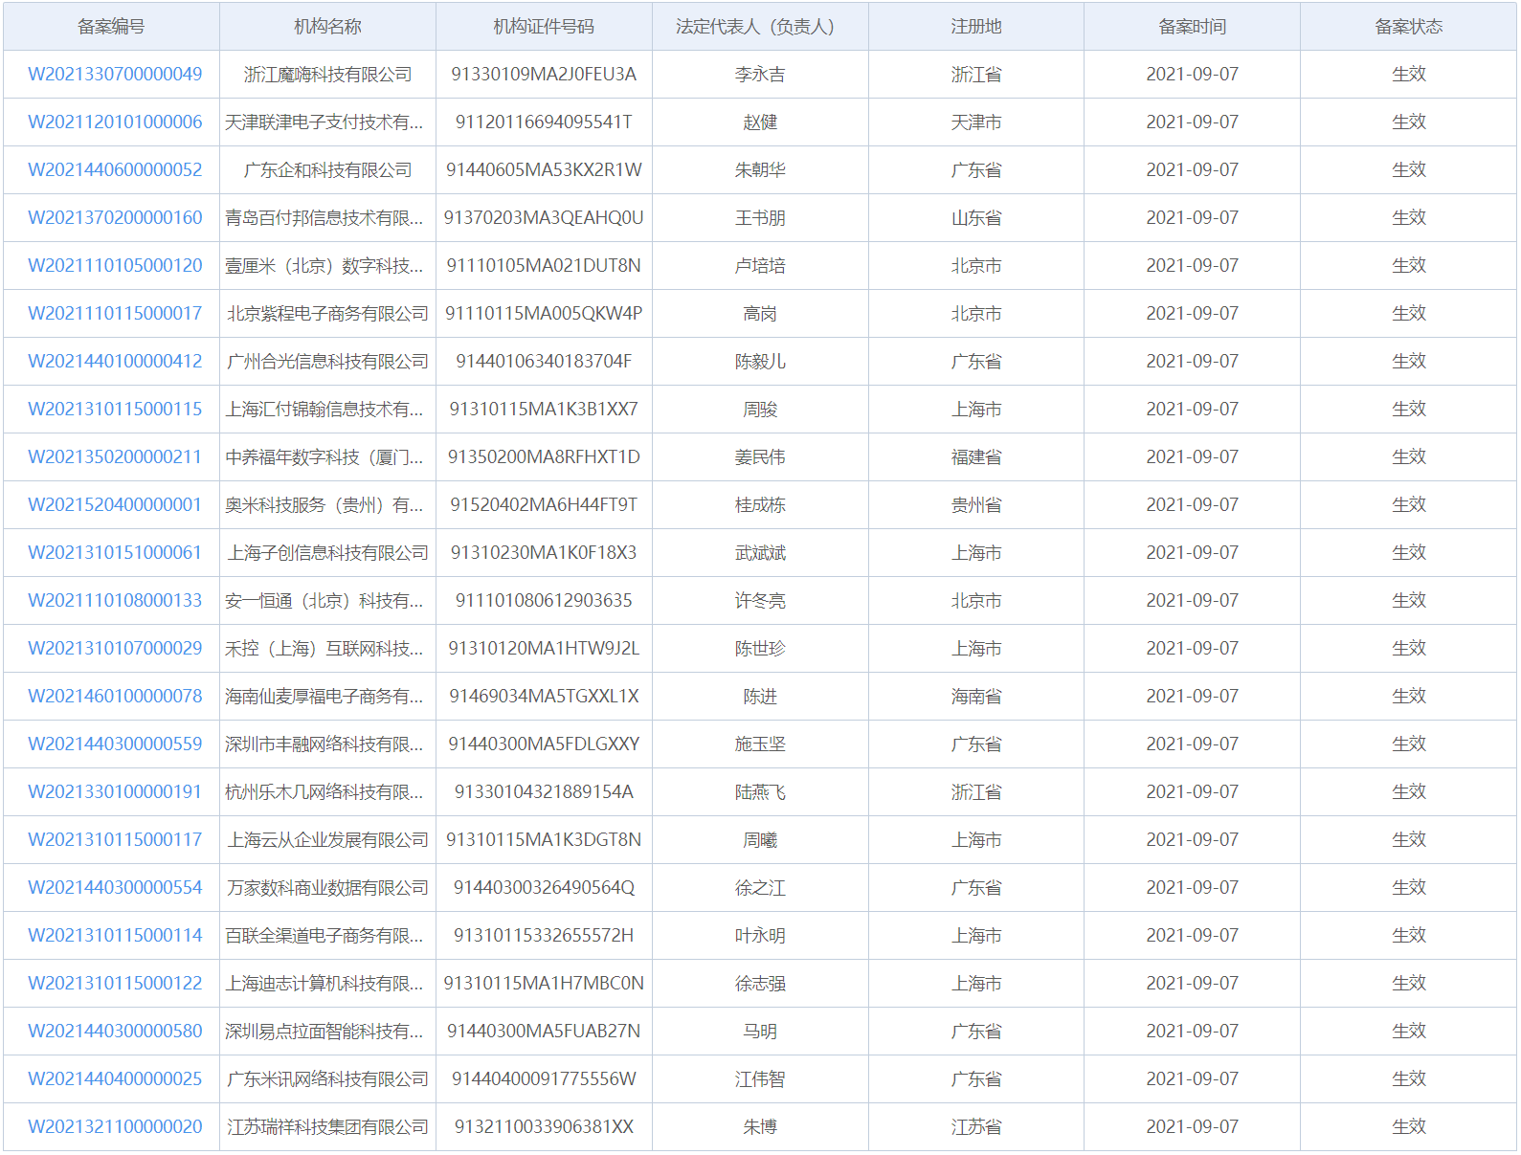The image size is (1521, 1155).
Task: Click filing link W2021440300000554
Action: [x=115, y=888]
